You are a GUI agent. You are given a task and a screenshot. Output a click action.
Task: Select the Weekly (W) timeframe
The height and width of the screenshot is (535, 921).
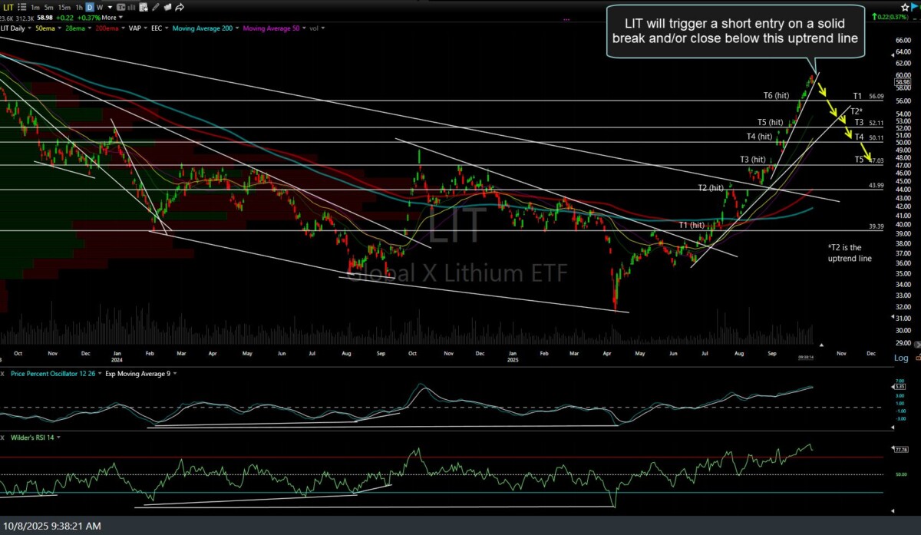101,7
